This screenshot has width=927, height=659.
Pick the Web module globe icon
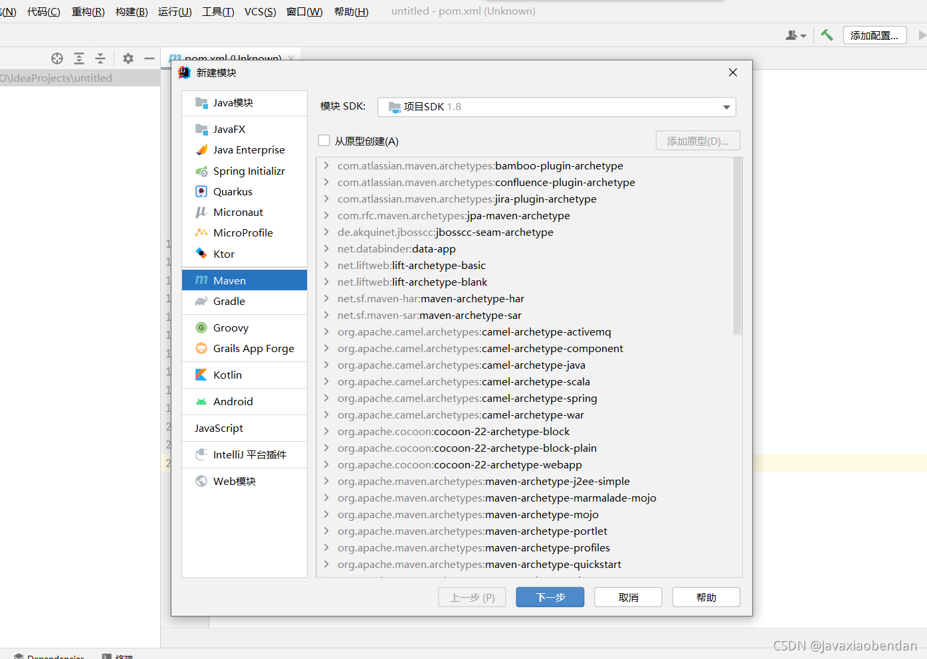coord(201,481)
